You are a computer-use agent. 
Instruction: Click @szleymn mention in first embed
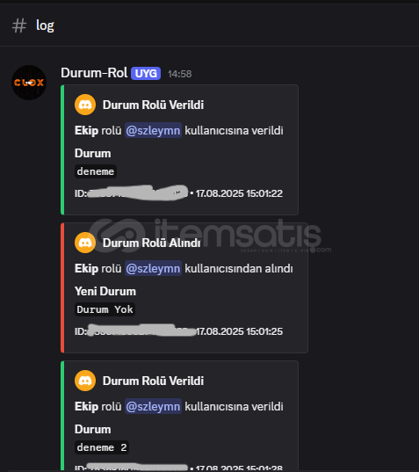(x=153, y=130)
